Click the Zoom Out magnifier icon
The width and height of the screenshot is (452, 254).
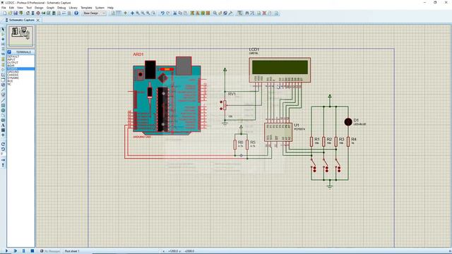coord(143,13)
